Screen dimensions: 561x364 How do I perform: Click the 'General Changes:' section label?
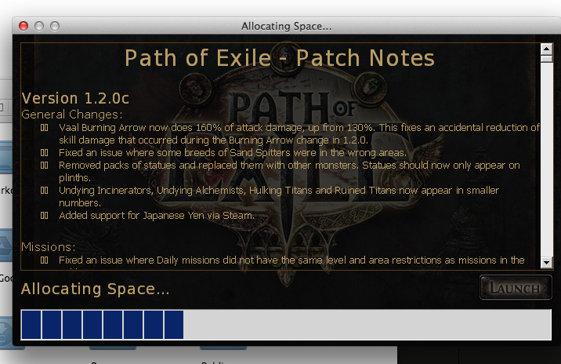[72, 115]
